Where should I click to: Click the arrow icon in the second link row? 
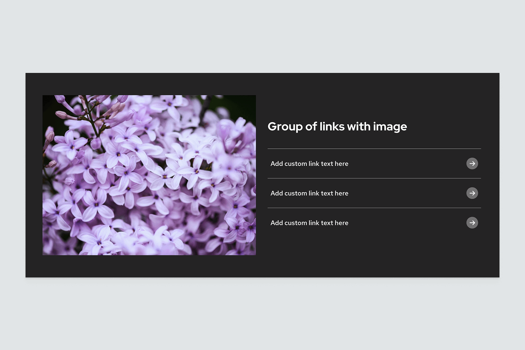tap(472, 193)
